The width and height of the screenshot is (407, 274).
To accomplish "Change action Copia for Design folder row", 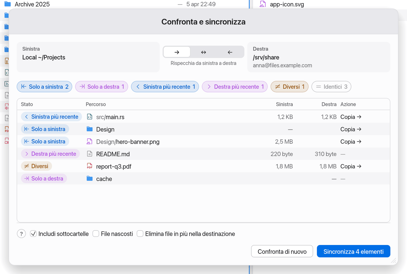I will (351, 129).
